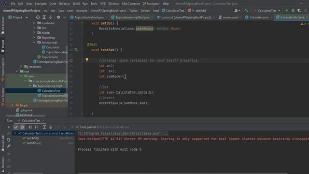Sort test results alphabetically
The image size is (309, 174).
pyautogui.click(x=30, y=127)
